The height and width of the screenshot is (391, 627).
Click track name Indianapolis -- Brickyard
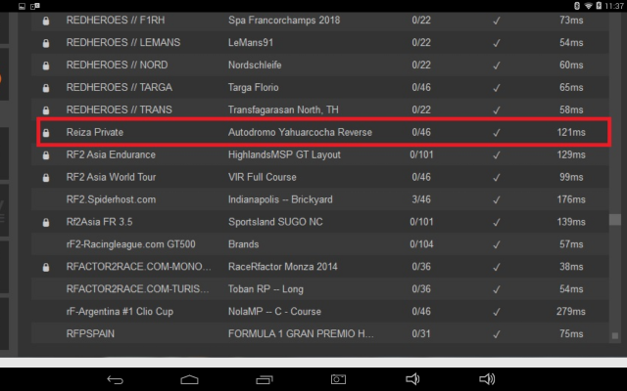coord(280,199)
